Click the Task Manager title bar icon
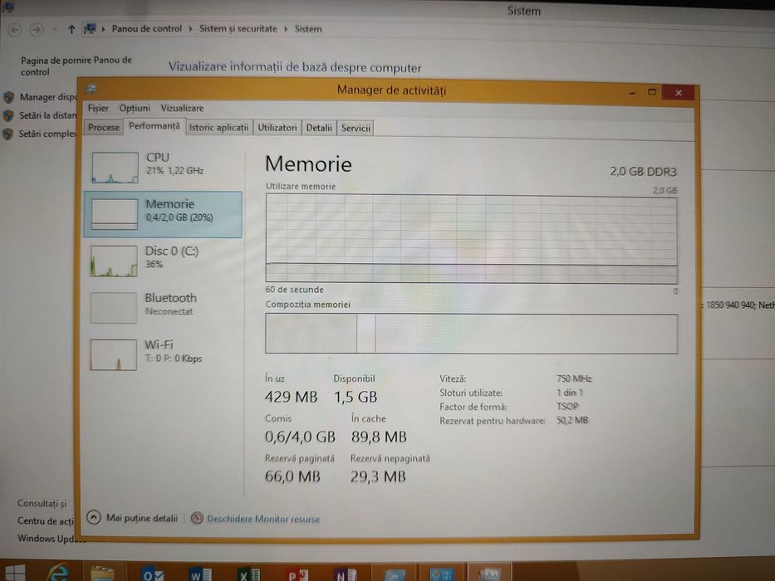Viewport: 775px width, 581px height. (x=91, y=89)
